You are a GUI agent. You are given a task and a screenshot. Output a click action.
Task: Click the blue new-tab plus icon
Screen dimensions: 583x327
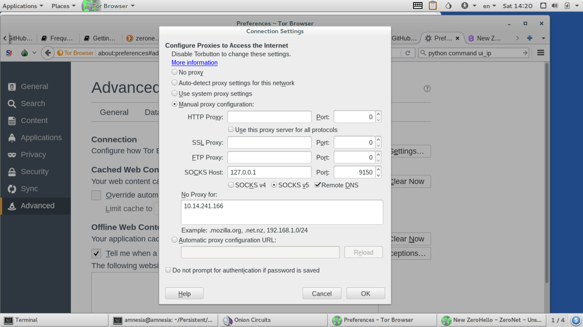[530, 38]
